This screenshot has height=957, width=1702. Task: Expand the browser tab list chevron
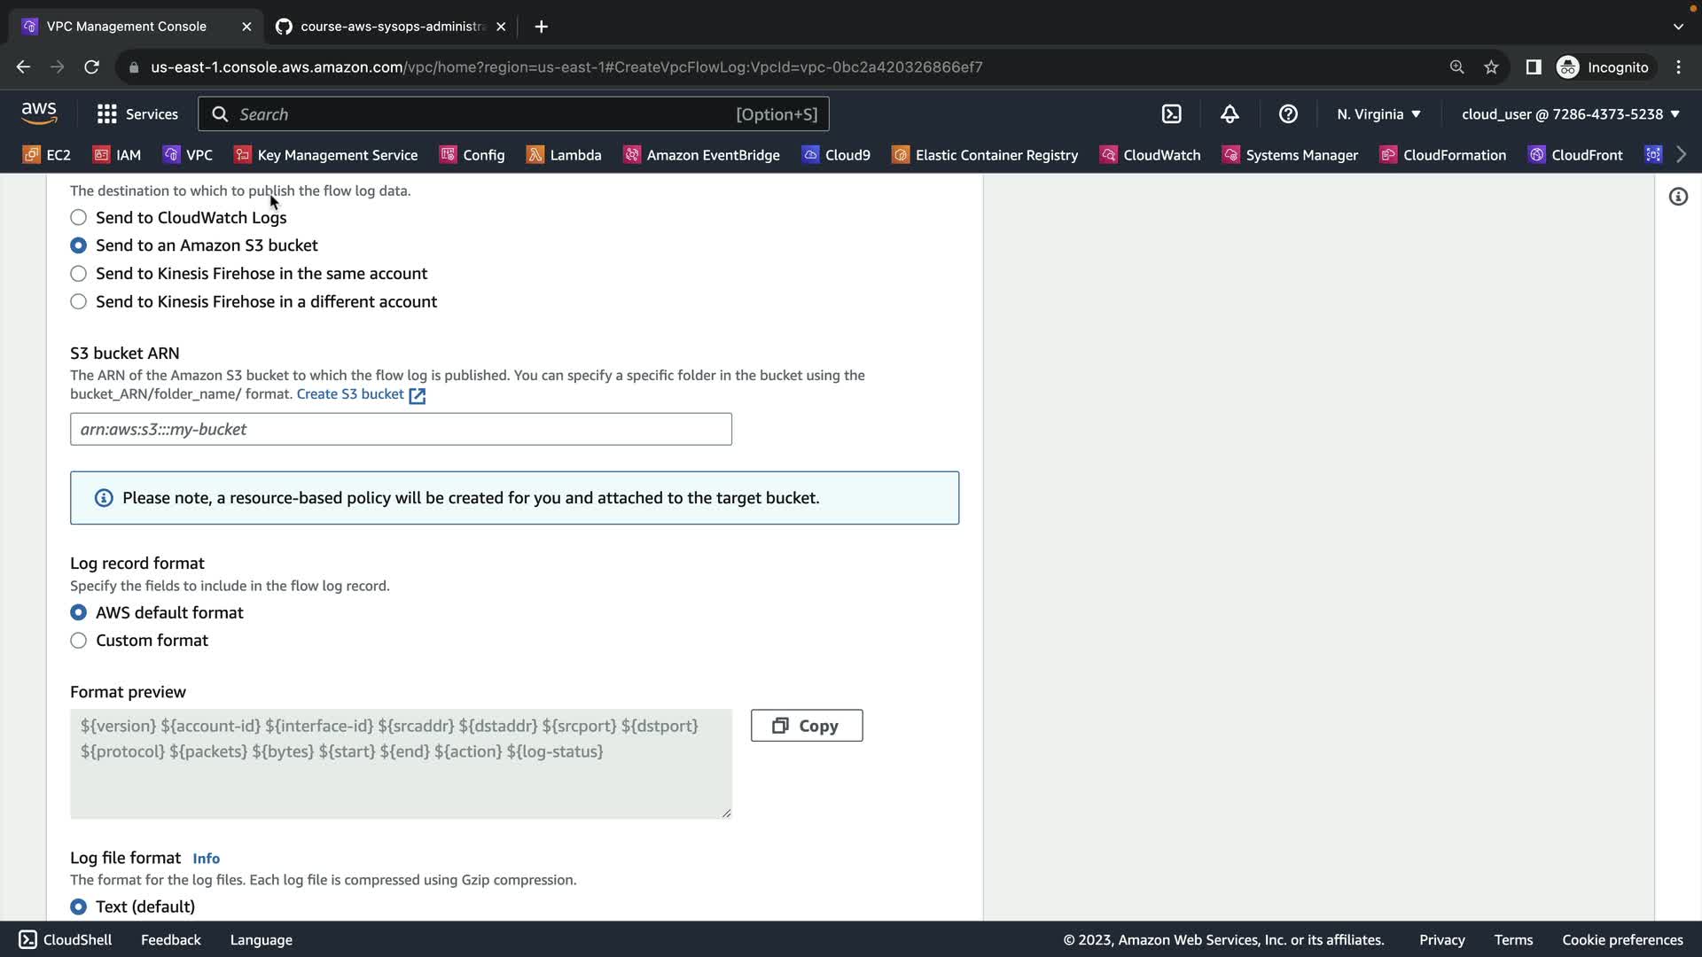pos(1677,27)
